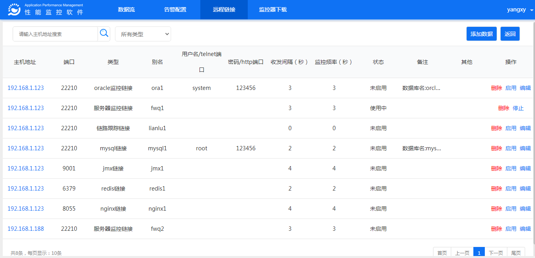Go to 下一页 in pagination
This screenshot has width=535, height=258.
click(x=495, y=253)
